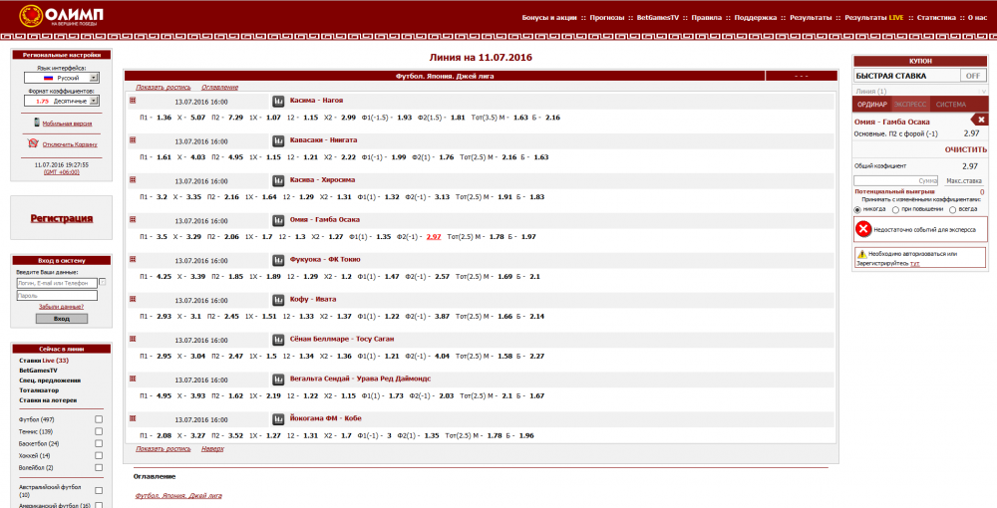
Task: Open Результаты in the top menu
Action: pyautogui.click(x=810, y=17)
